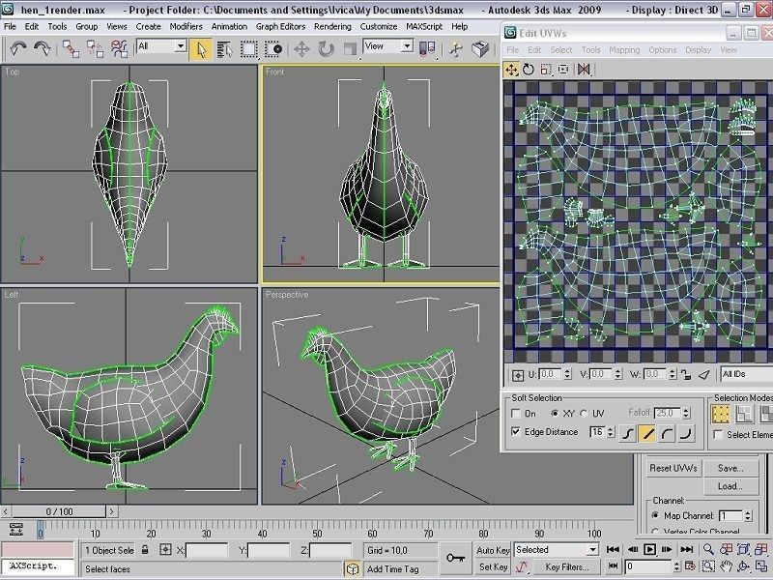Screen dimensions: 773x580
Task: Click the Set Key button
Action: [493, 567]
